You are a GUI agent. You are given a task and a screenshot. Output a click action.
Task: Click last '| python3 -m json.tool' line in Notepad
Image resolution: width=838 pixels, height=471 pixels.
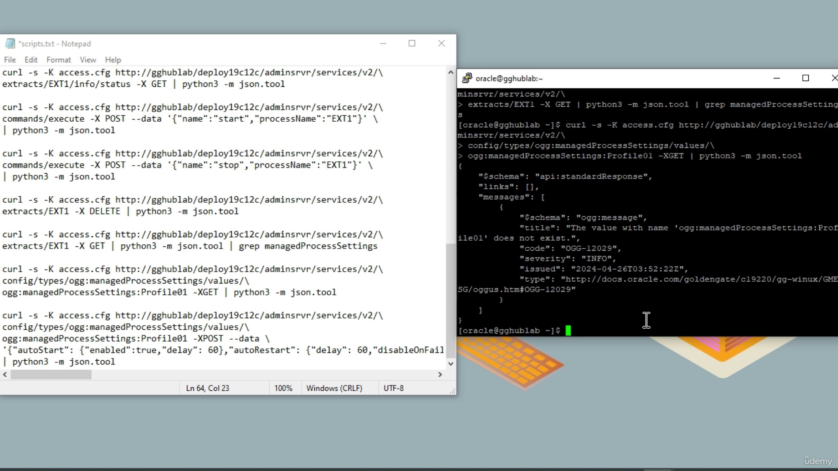click(x=59, y=362)
